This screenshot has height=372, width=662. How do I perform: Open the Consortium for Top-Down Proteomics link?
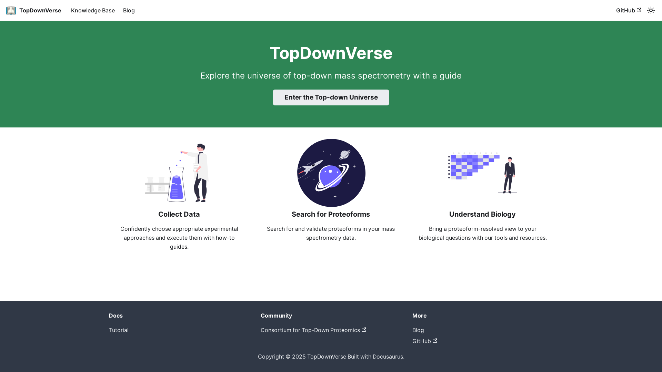[313, 330]
